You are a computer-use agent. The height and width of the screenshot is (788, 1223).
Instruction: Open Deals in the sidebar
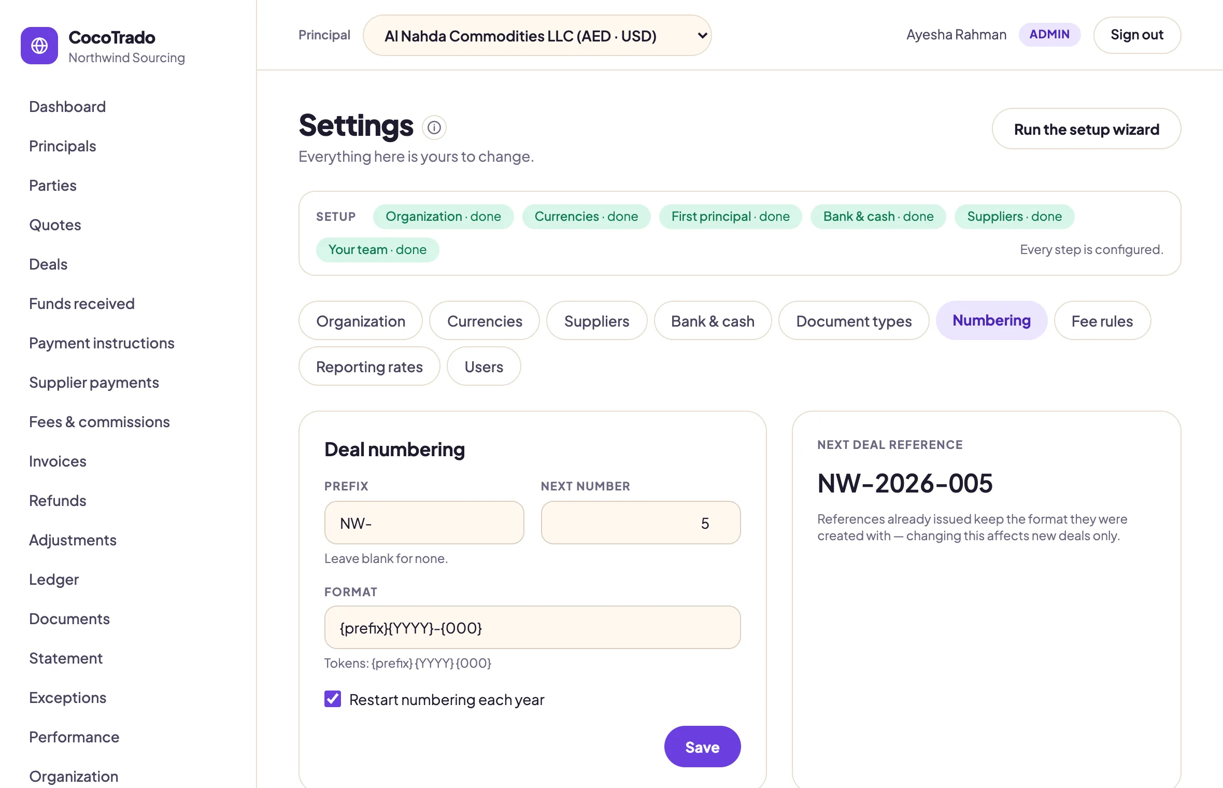pyautogui.click(x=48, y=264)
